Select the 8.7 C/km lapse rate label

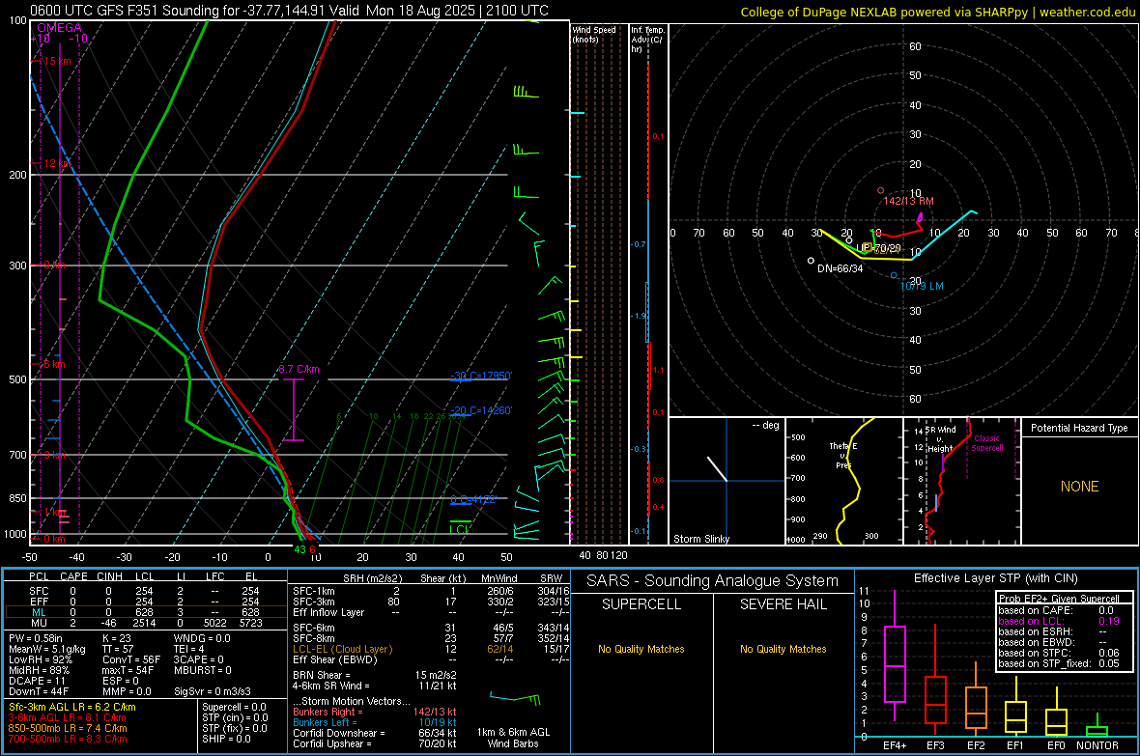[x=299, y=369]
